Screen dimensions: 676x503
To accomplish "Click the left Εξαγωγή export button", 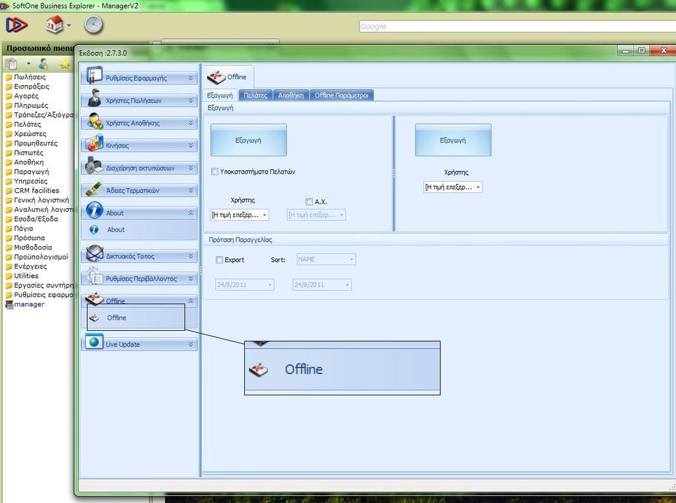I will 248,140.
